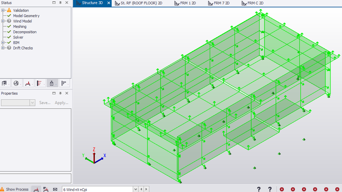Open the St. RF (ROOF FLOOR) 2D tab

tap(139, 3)
